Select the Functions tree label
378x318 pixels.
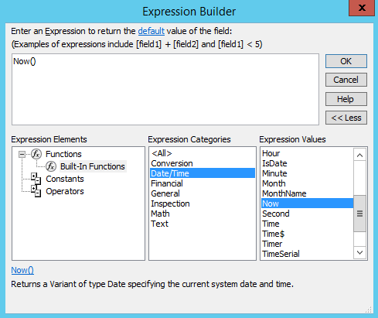[63, 154]
